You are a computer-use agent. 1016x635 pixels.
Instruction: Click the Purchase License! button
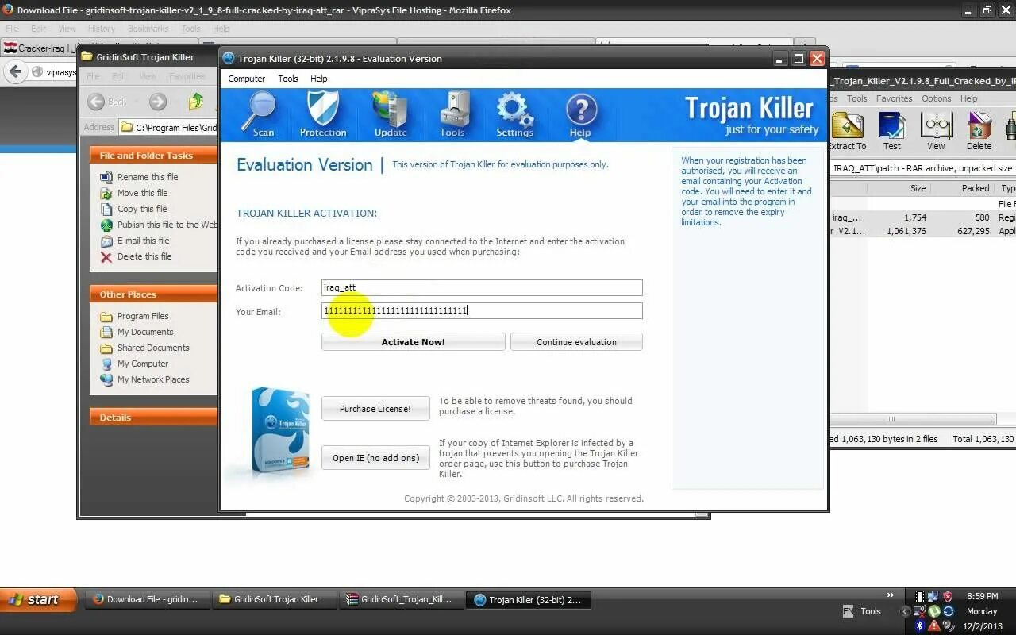click(x=375, y=409)
